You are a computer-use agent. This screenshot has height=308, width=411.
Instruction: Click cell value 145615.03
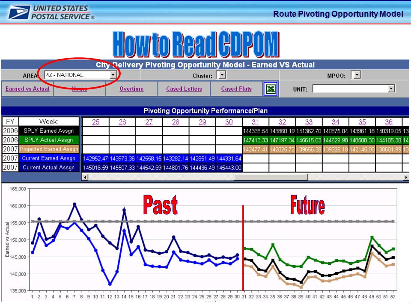309,140
